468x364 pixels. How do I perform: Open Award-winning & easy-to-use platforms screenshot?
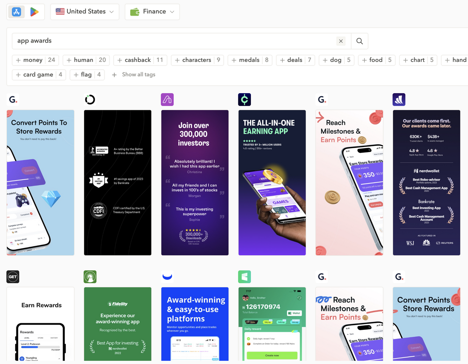coord(195,324)
